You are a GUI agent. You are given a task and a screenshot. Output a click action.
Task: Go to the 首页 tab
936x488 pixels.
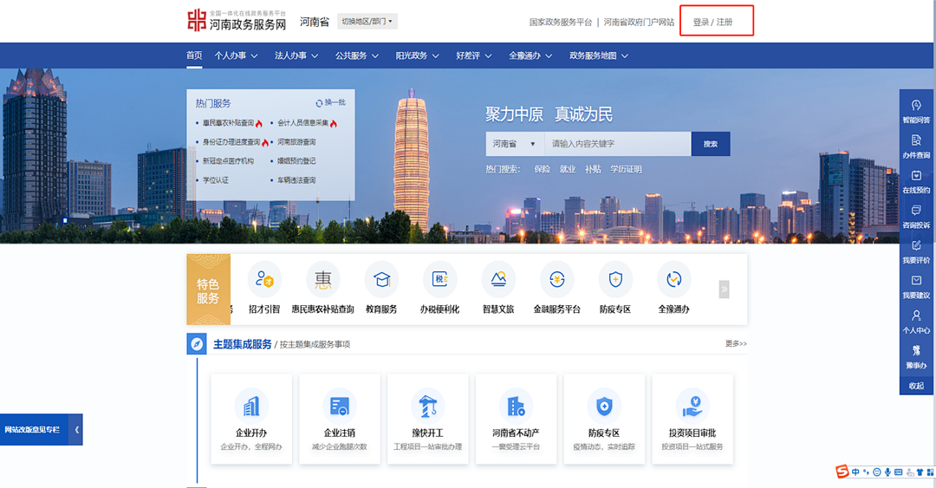194,55
